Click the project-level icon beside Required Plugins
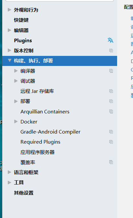The image size is (133, 218). (x=111, y=142)
